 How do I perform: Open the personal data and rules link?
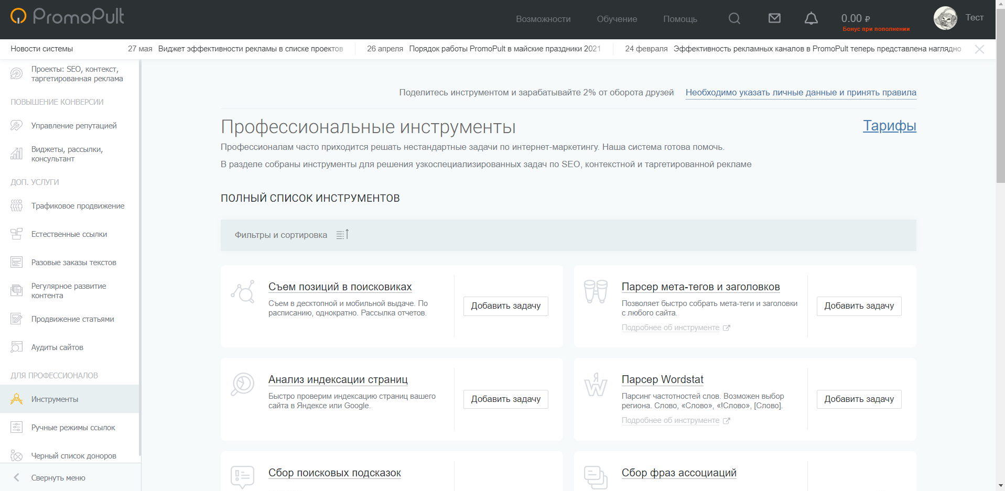tap(801, 93)
